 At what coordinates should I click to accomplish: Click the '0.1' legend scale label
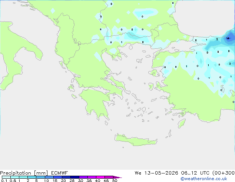pos(4,181)
